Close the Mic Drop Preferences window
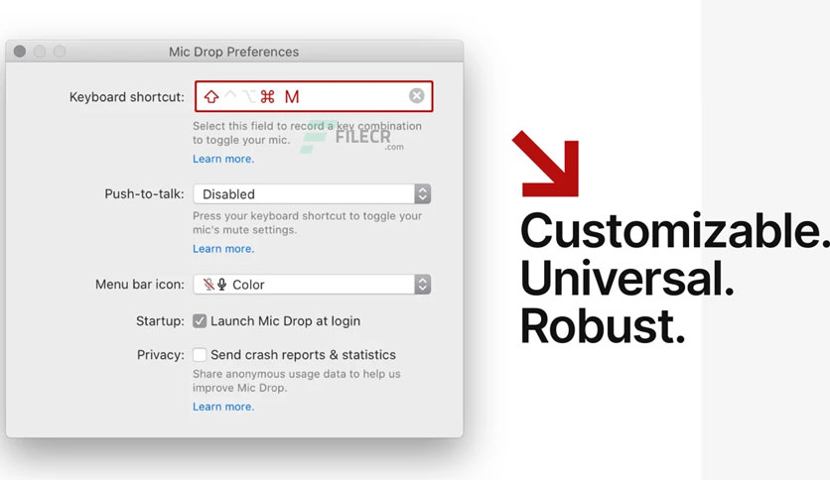The image size is (830, 480). (20, 52)
